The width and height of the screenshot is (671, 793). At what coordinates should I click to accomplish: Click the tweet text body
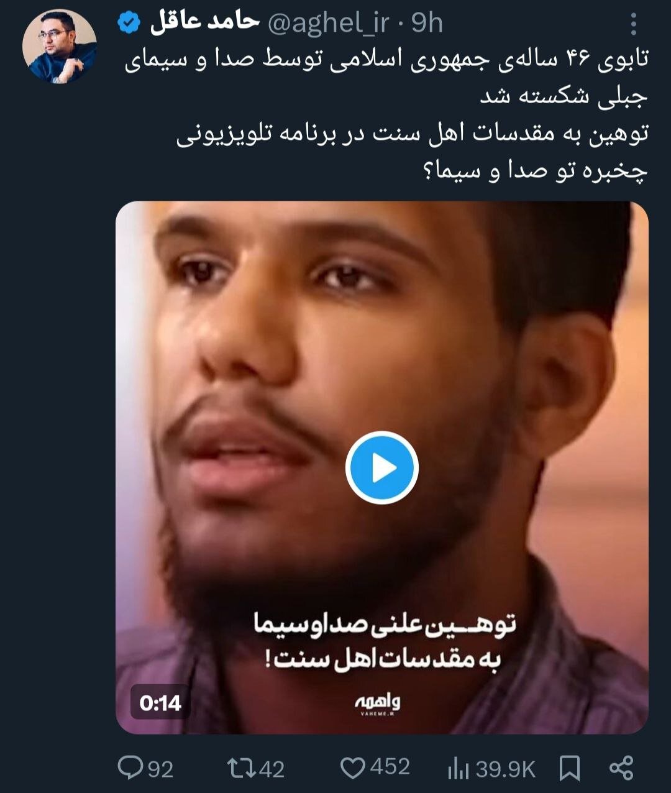pos(385,116)
